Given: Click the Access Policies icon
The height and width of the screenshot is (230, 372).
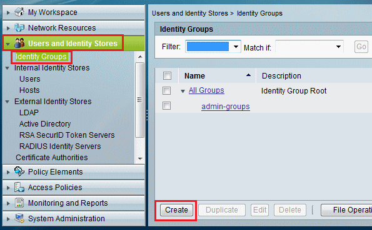Looking at the screenshot, I should coord(19,187).
